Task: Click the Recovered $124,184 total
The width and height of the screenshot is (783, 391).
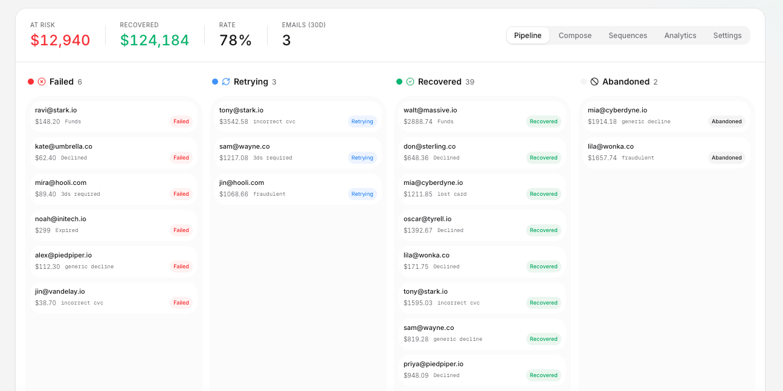Action: pyautogui.click(x=155, y=40)
